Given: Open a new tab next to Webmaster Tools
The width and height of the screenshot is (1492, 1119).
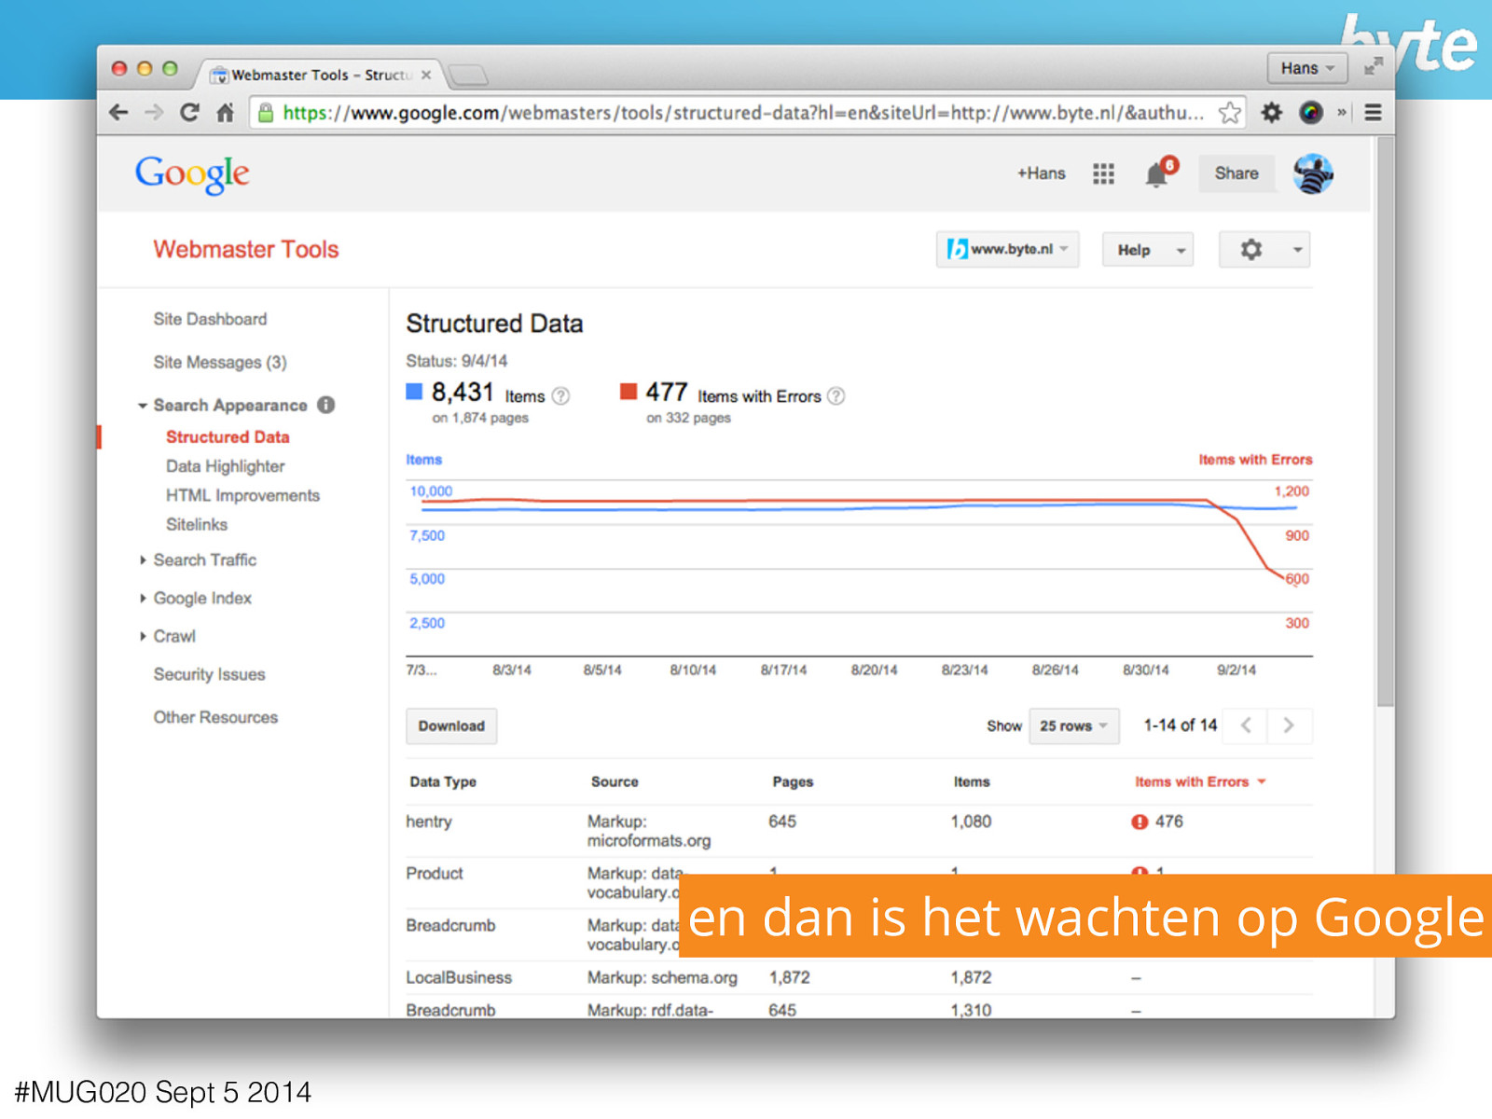Looking at the screenshot, I should pyautogui.click(x=467, y=75).
